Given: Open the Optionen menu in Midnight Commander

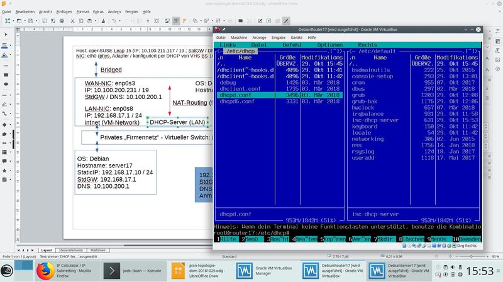Looking at the screenshot, I should click(x=329, y=44).
